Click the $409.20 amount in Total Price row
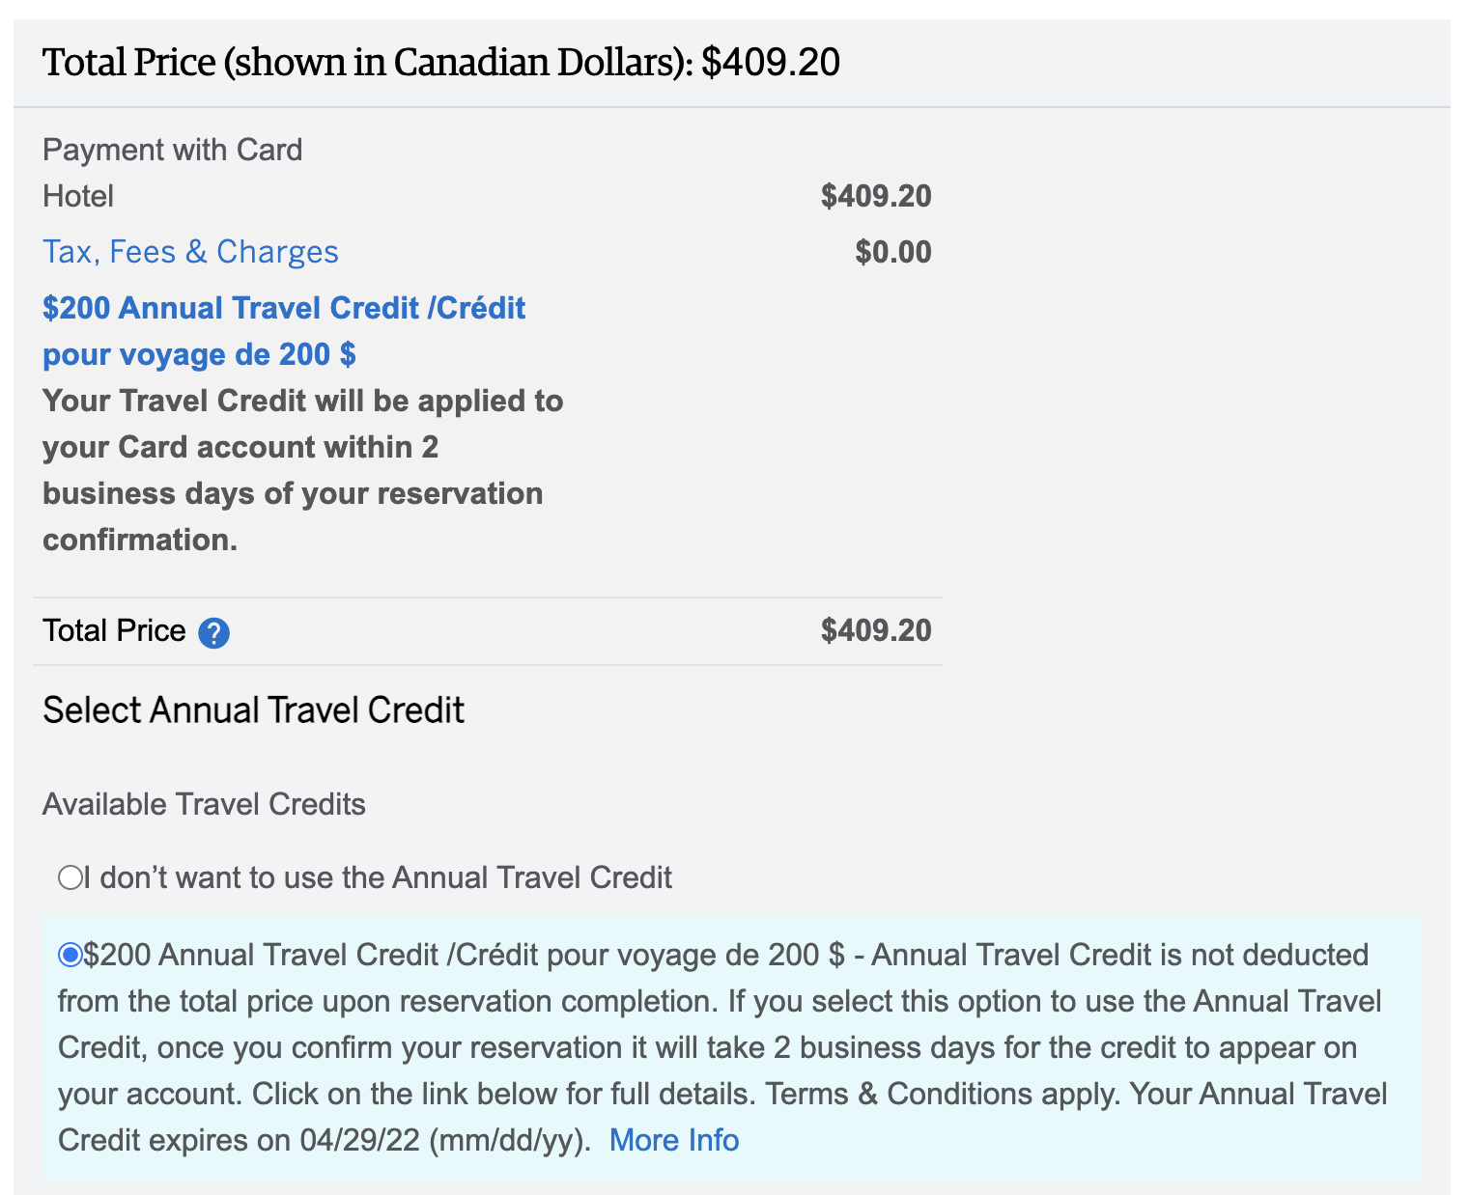This screenshot has height=1195, width=1470. coord(875,631)
